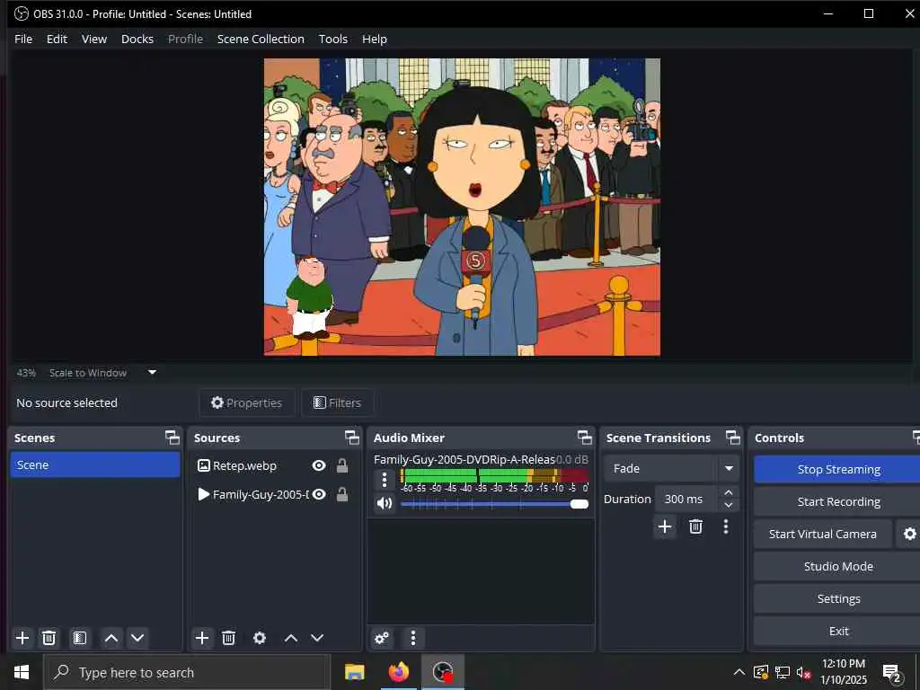Open OBS Settings button

(x=838, y=598)
